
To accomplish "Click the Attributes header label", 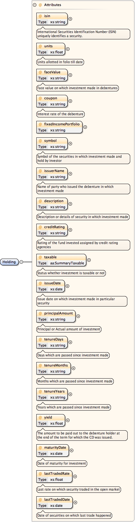I will 52,5.
